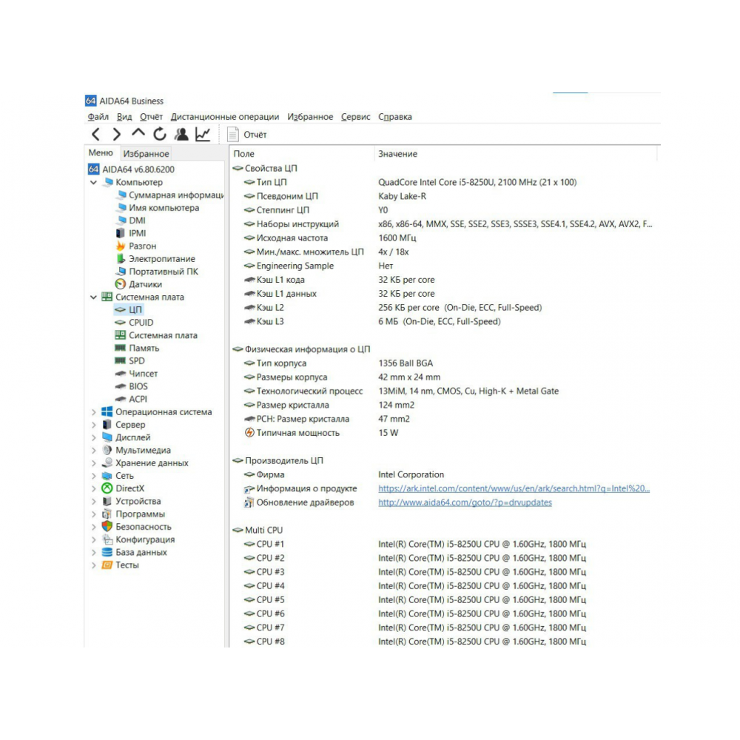Image resolution: width=740 pixels, height=740 pixels.
Task: Go back using the left arrow toolbar button
Action: click(x=95, y=135)
